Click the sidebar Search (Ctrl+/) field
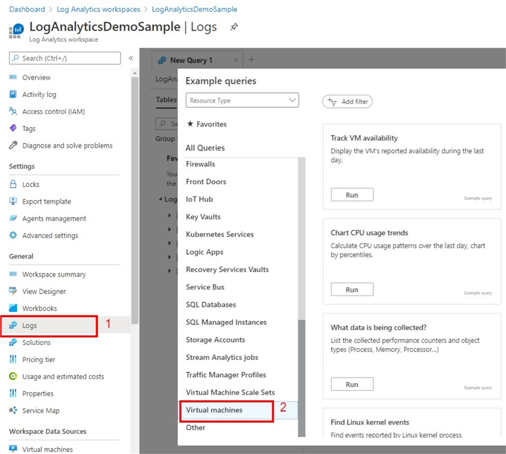 pyautogui.click(x=65, y=58)
